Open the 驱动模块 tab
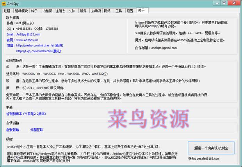The height and width of the screenshot is (167, 242). point(21,11)
